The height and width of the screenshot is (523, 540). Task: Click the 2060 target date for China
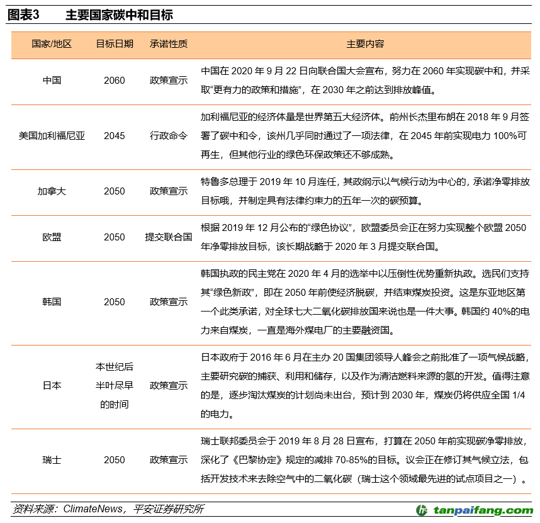(x=113, y=81)
